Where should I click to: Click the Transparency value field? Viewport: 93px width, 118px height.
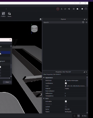75,96
